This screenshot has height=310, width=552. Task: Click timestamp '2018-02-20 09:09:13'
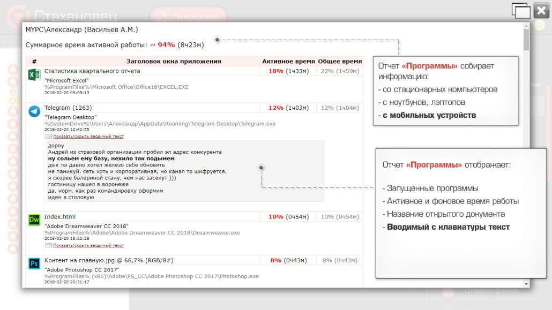click(66, 93)
